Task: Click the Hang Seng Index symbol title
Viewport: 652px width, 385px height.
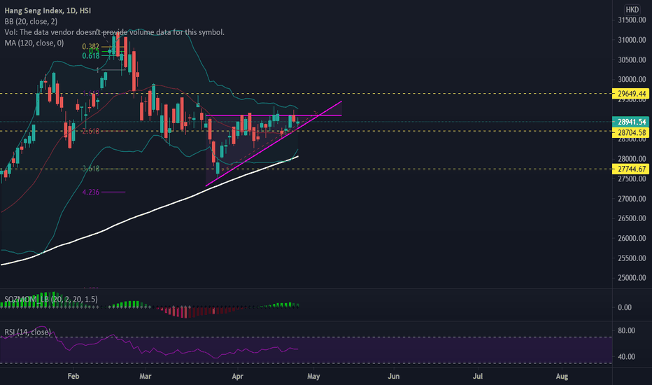Action: click(x=48, y=10)
